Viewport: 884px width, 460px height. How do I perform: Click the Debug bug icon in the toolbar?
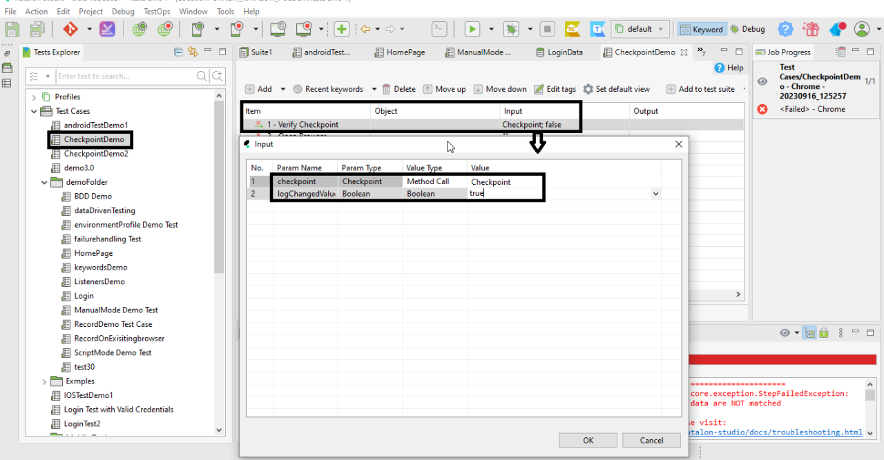click(x=511, y=29)
